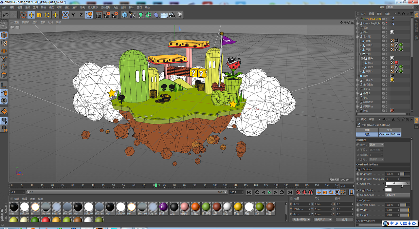The height and width of the screenshot is (229, 419).
Task: Open the 渲染 menu
Action: [x=75, y=7]
